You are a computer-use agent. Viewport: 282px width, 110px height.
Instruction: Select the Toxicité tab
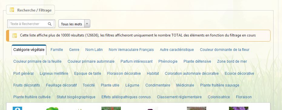(89, 85)
